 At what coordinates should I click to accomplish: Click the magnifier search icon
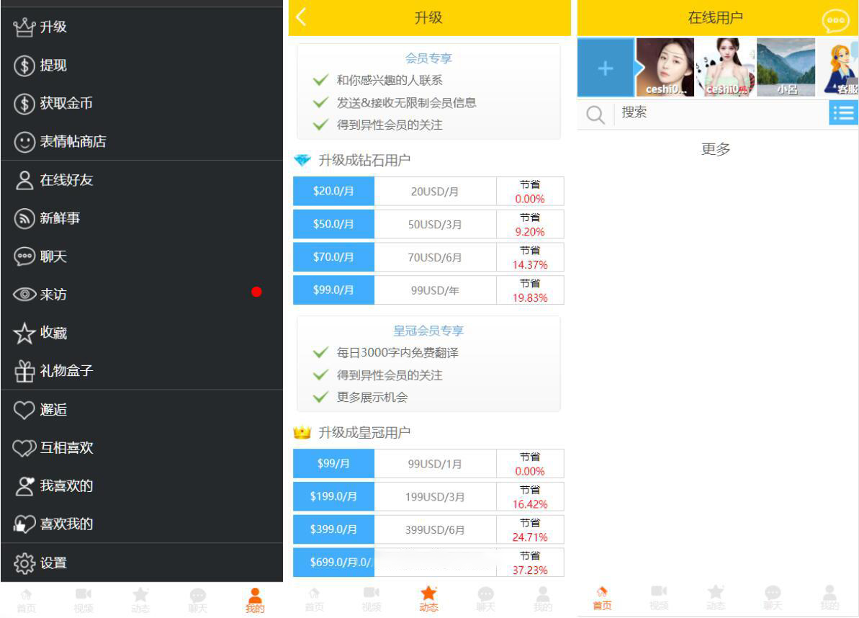pos(595,114)
